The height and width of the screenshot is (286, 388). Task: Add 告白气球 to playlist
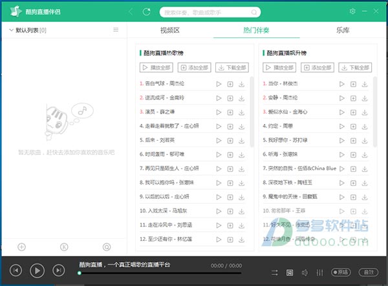[x=230, y=84]
